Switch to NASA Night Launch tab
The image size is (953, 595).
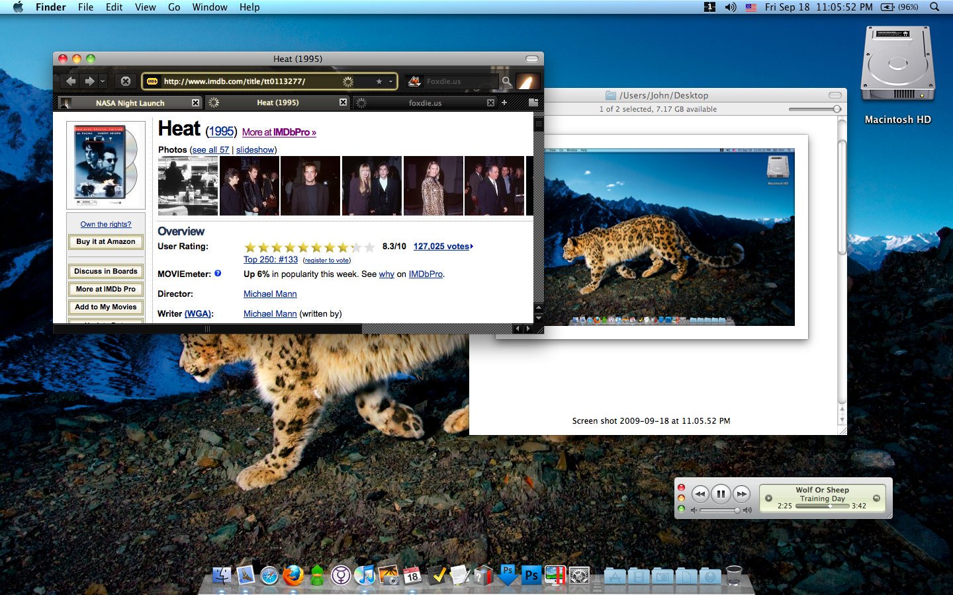[130, 102]
